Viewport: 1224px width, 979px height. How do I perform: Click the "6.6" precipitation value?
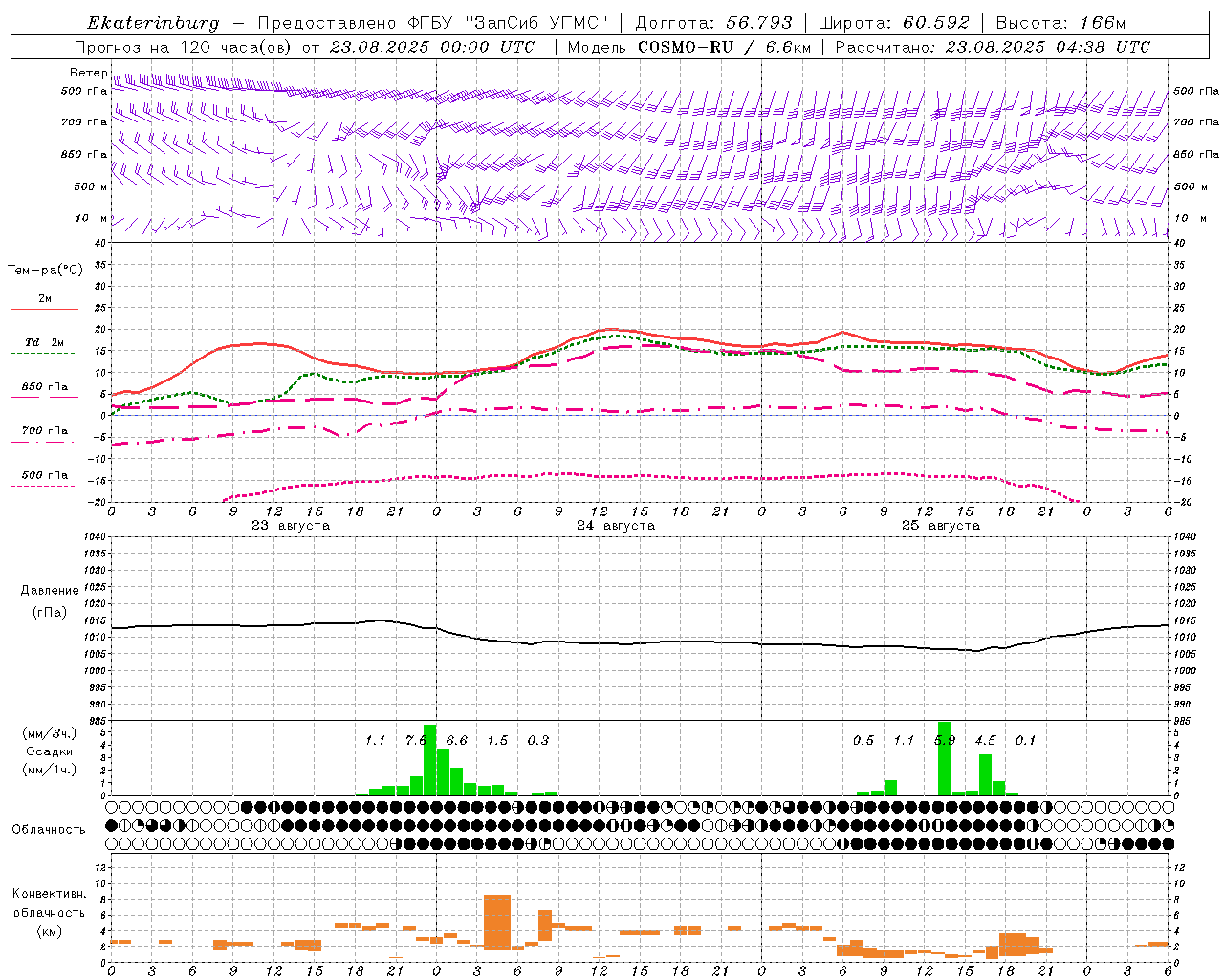pyautogui.click(x=457, y=741)
